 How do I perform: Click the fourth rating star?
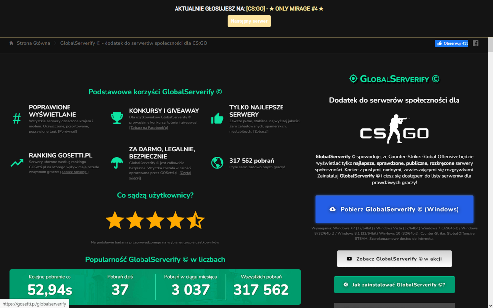pyautogui.click(x=175, y=220)
